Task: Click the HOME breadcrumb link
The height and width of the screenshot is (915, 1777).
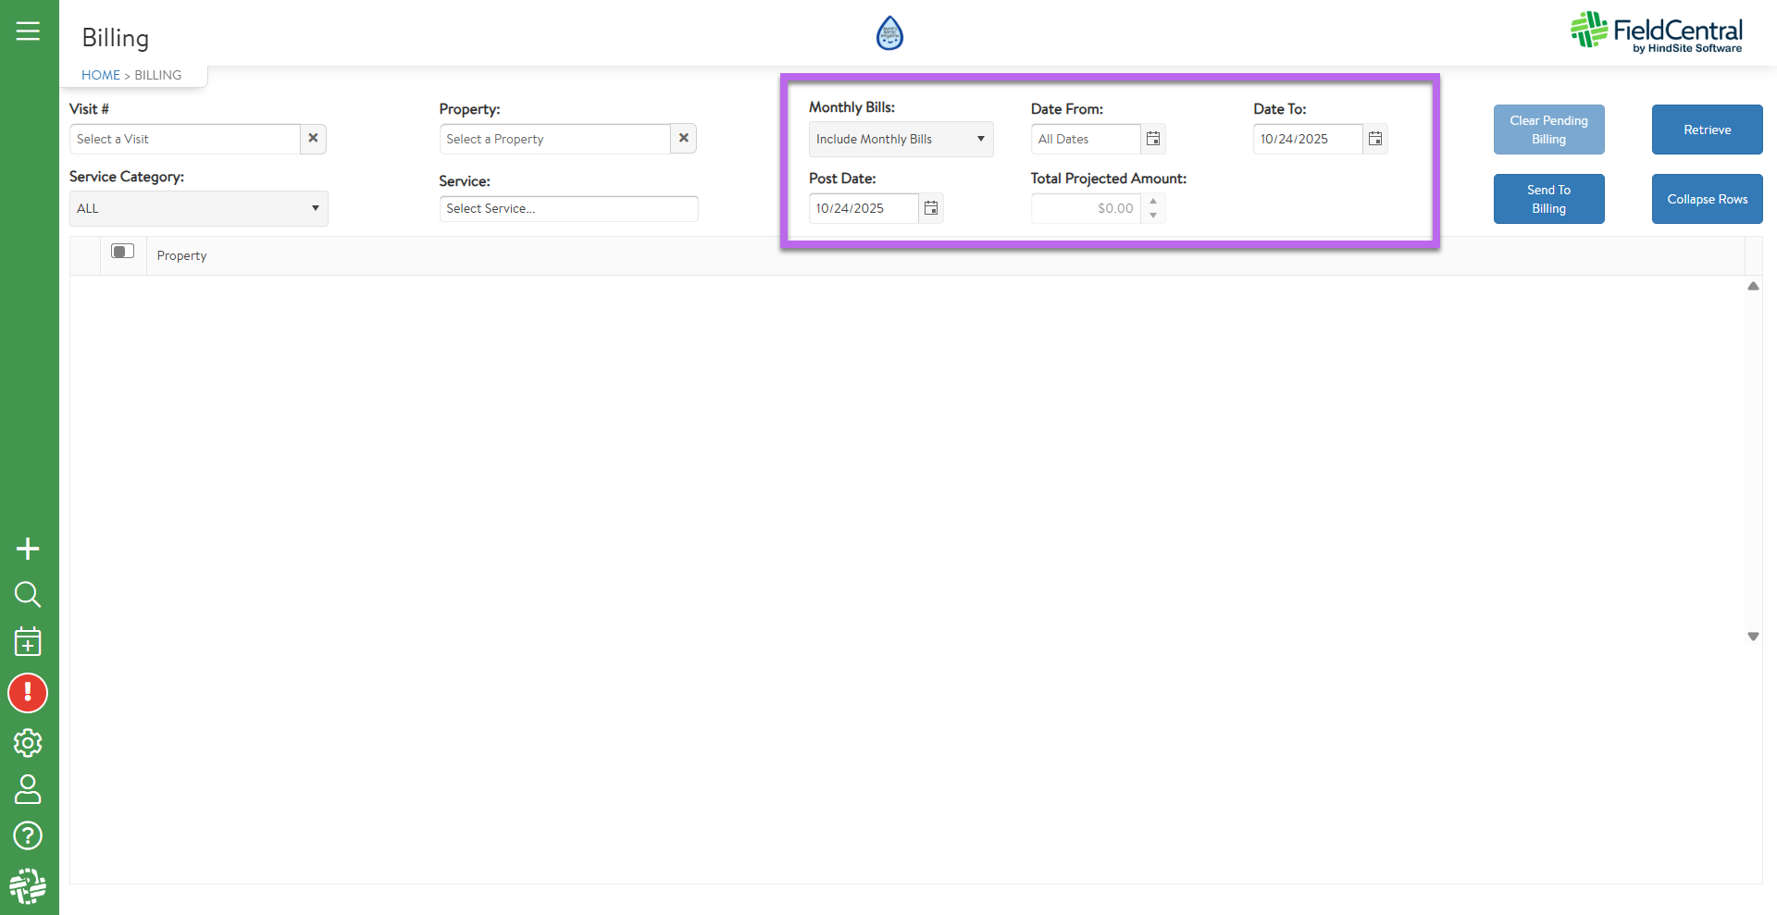Action: click(100, 75)
